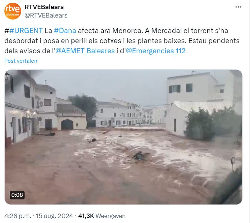Screen dimensions: 250x223
Task: Click the tweet text mentioning Menorca
Action: point(122,41)
